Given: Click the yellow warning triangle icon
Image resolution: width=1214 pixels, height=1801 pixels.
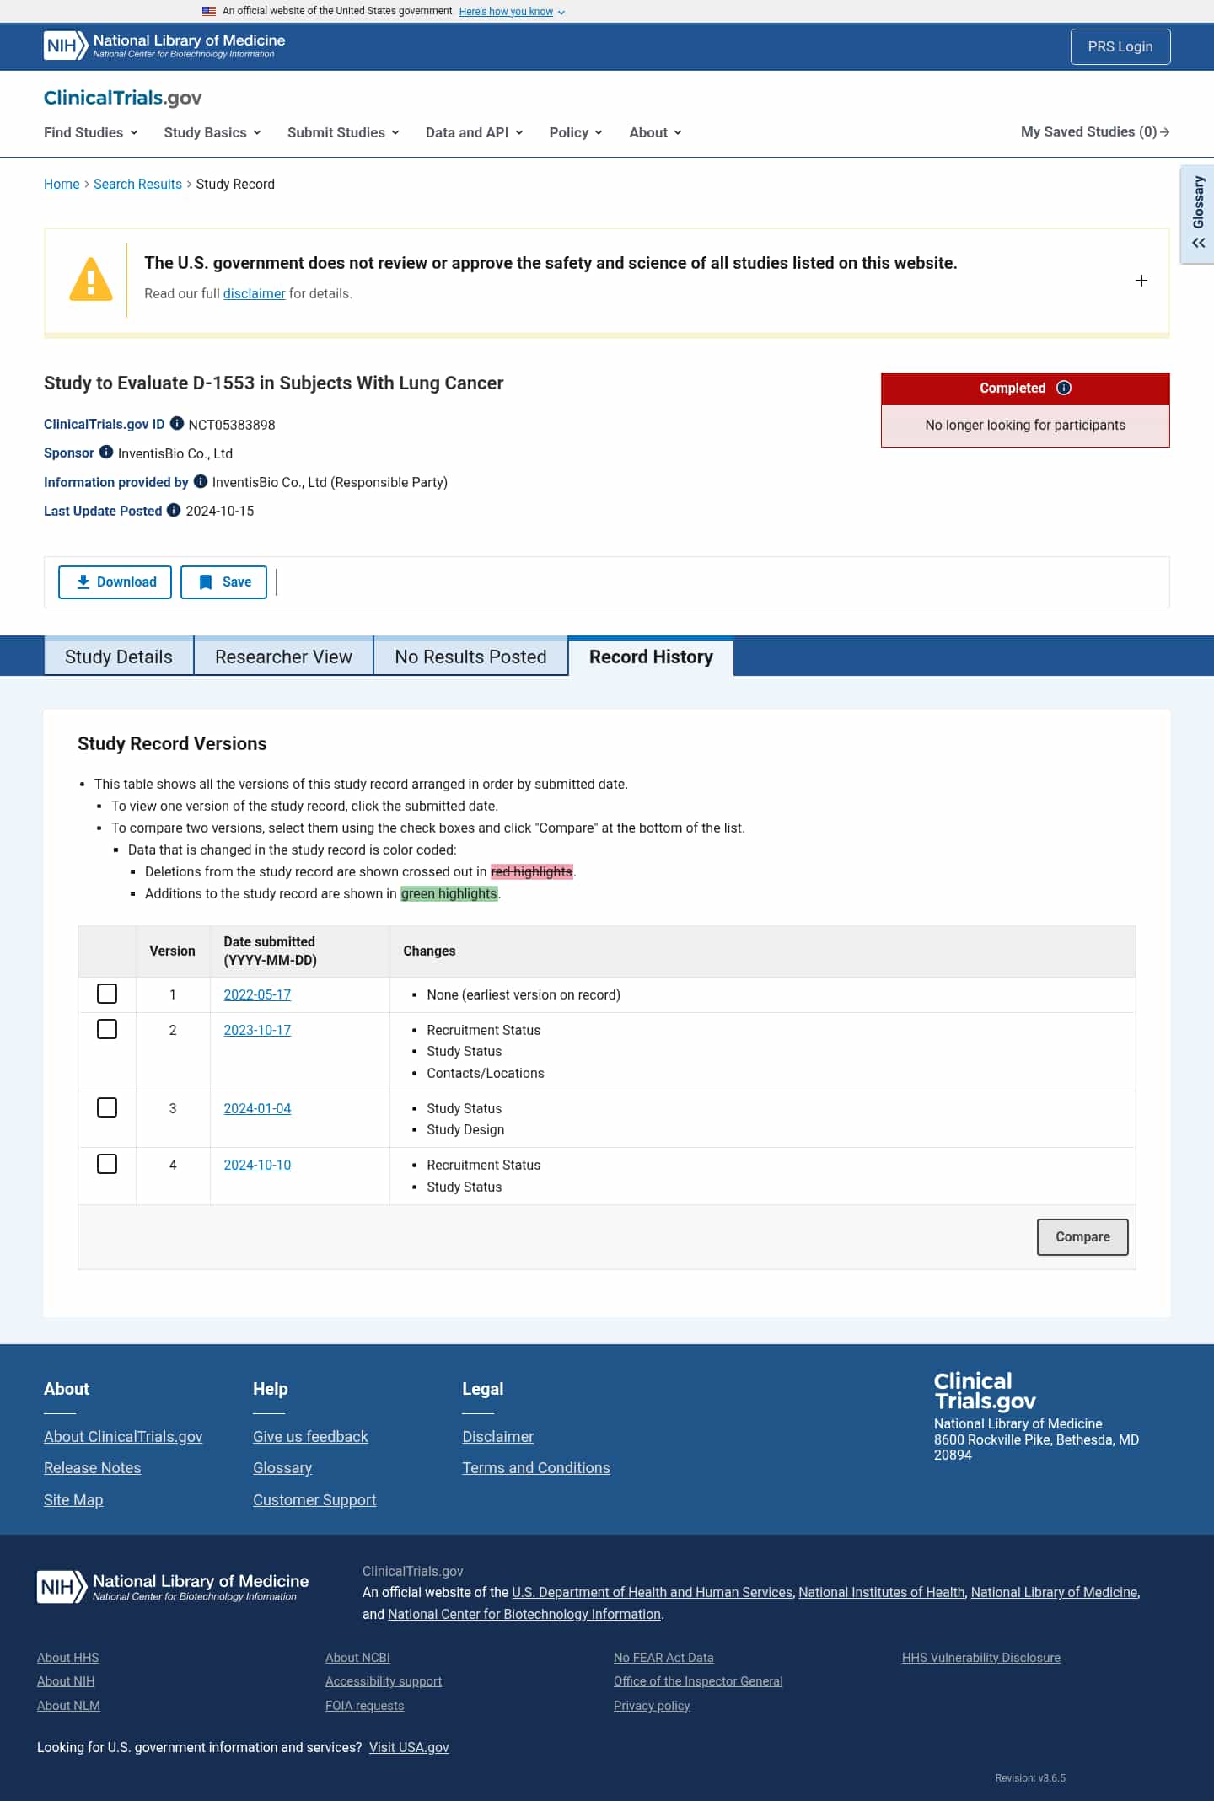Looking at the screenshot, I should 91,280.
